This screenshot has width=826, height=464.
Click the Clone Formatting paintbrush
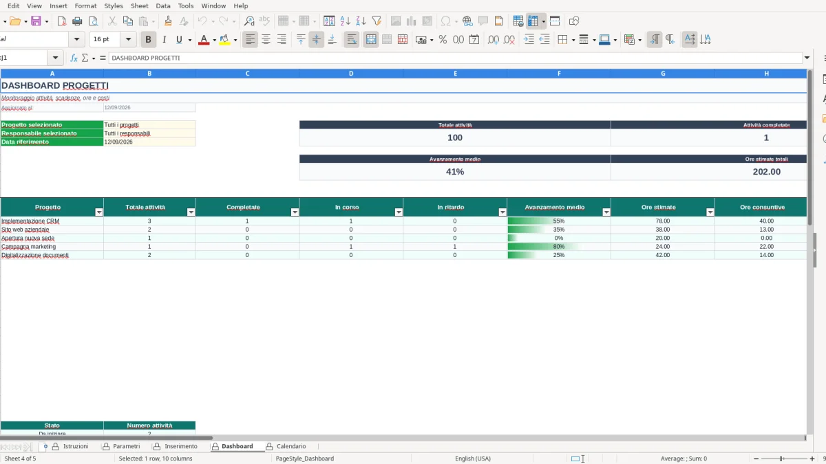click(168, 21)
